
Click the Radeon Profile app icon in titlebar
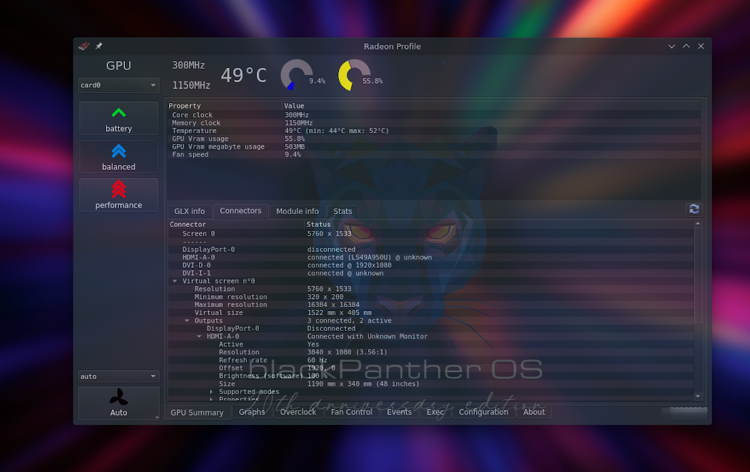(84, 46)
